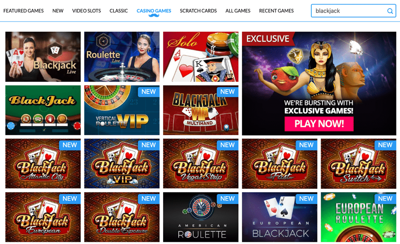Open the green European Roulette tile
The width and height of the screenshot is (400, 244).
(x=358, y=217)
